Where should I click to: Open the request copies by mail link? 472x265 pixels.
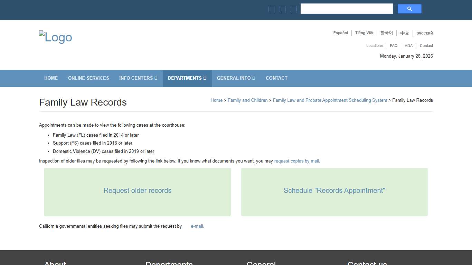pyautogui.click(x=296, y=161)
